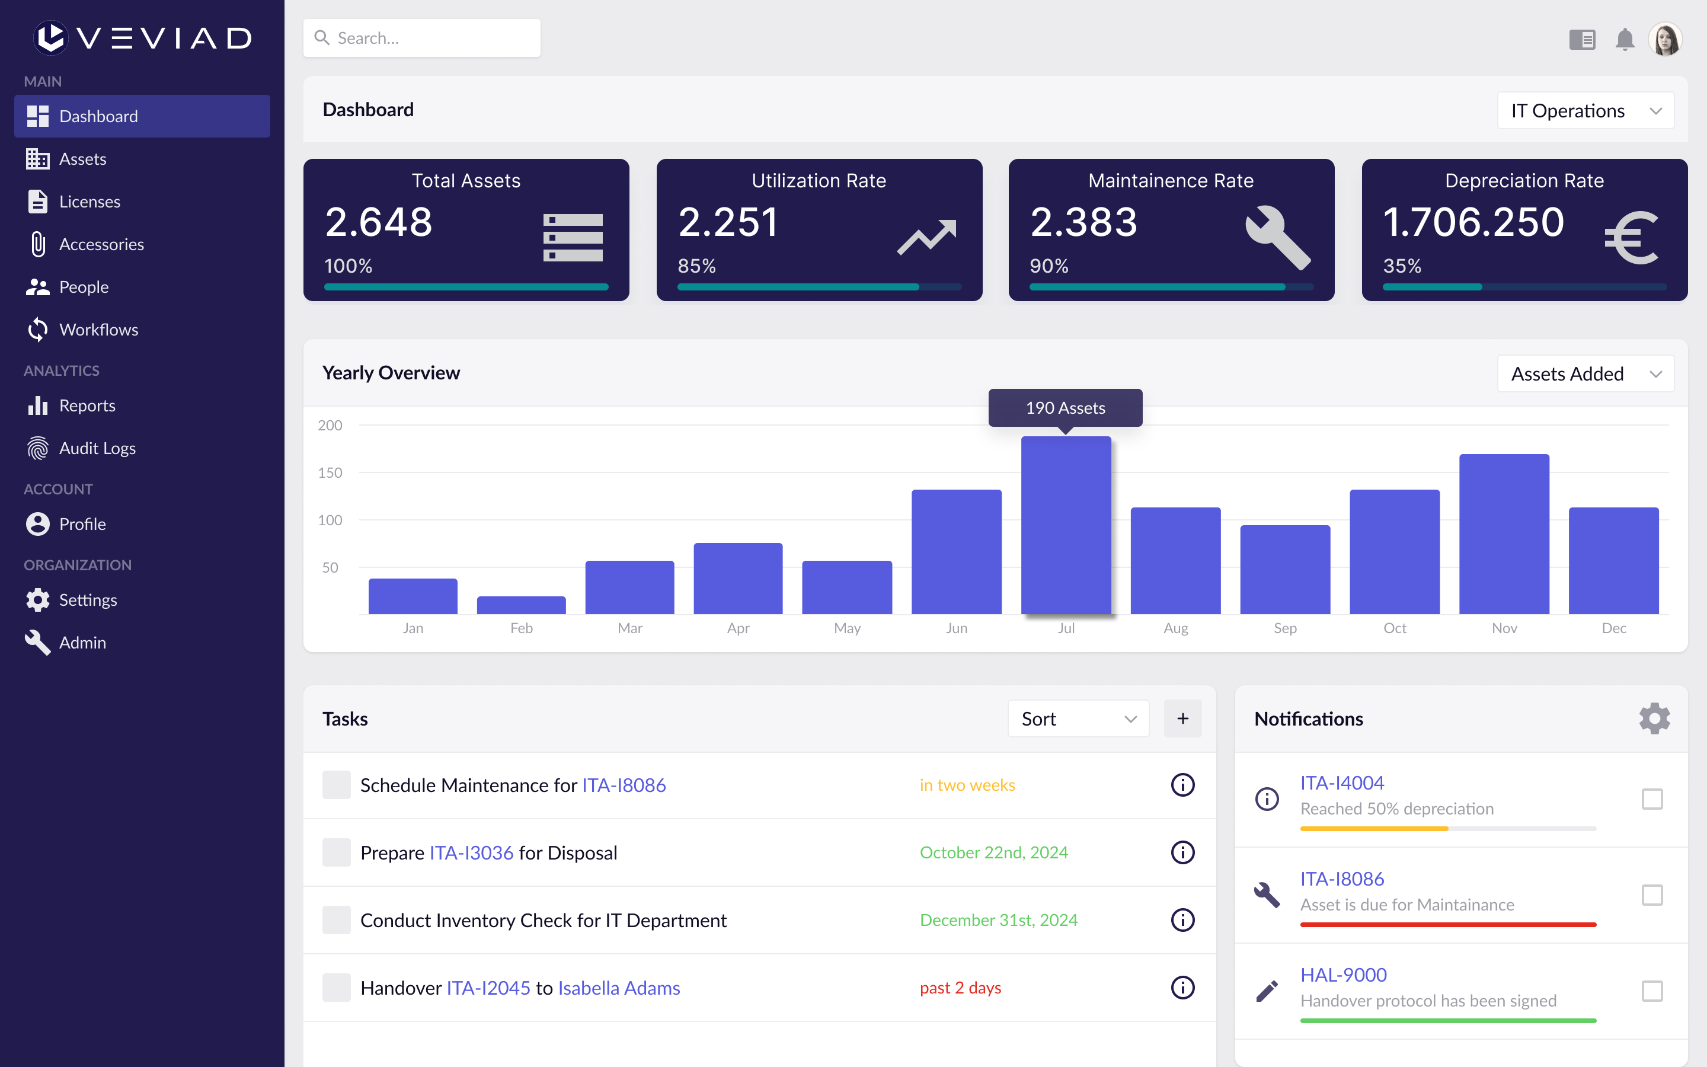
Task: Expand the IT Operations dropdown
Action: click(x=1585, y=111)
